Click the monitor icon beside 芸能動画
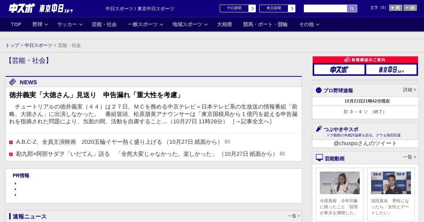Image resolution: width=424 pixels, height=222 pixels. (319, 158)
